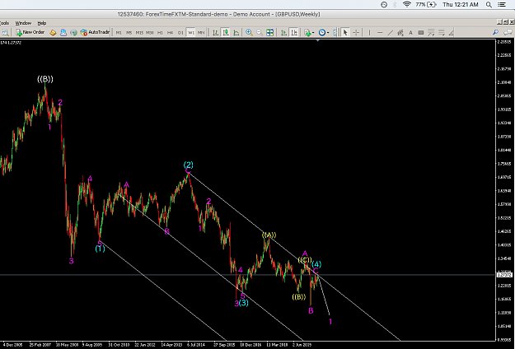515x349 pixels.
Task: Zoom in on the chart
Action: point(249,32)
